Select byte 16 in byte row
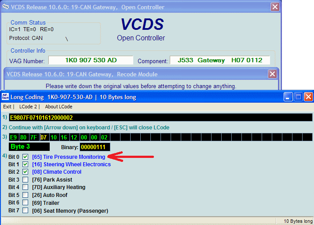The width and height of the screenshot is (314, 225). coord(64,137)
